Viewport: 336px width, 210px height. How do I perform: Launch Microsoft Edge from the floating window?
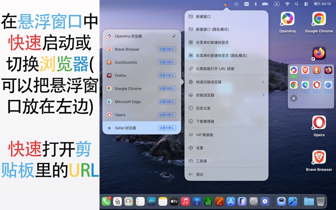305,85
